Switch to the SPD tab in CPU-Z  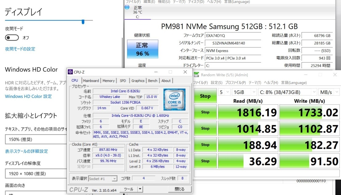[123, 80]
